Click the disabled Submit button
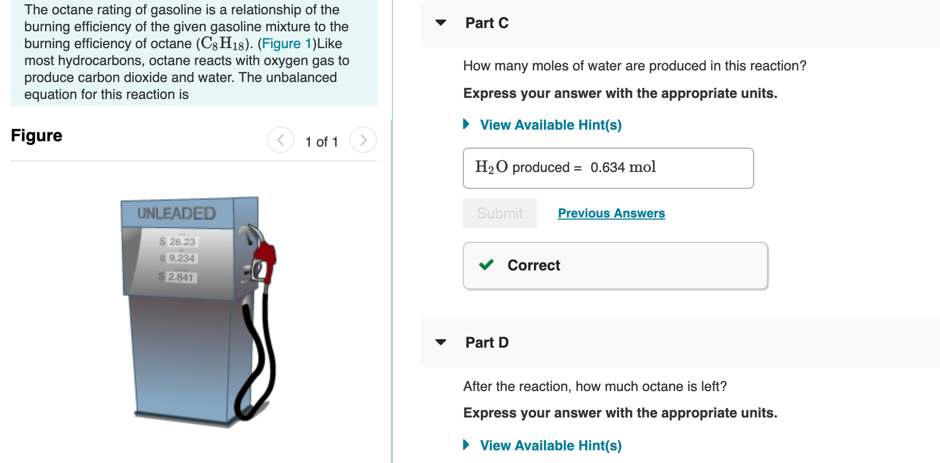940x463 pixels. [x=499, y=213]
